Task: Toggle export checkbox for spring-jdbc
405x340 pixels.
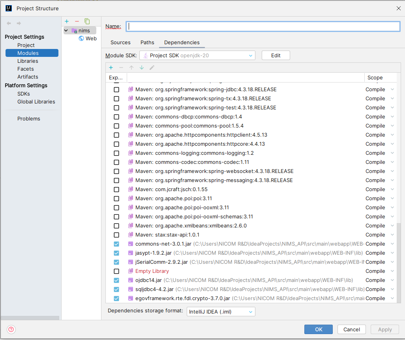Action: tap(116, 90)
